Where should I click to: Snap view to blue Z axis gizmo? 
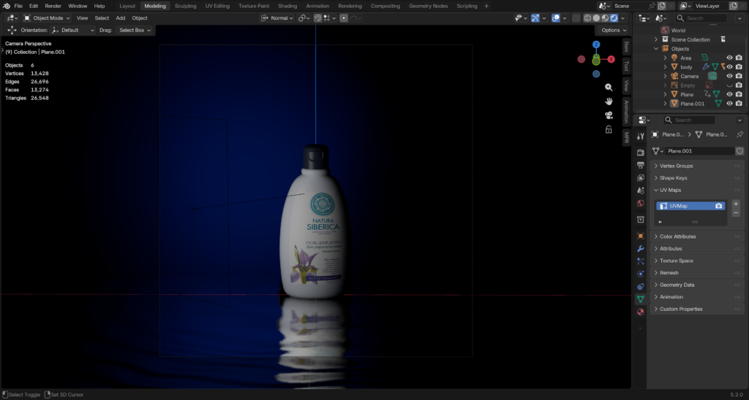pos(595,45)
